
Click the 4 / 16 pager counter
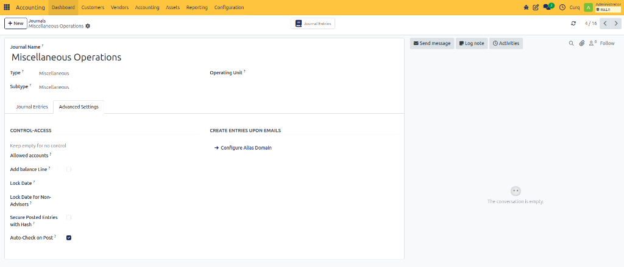590,24
